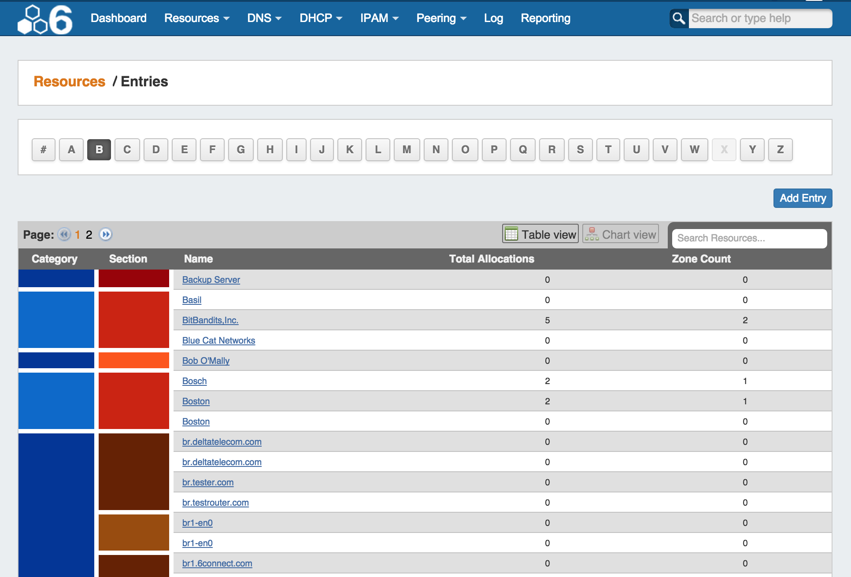Open the DNS dropdown menu
Image resolution: width=851 pixels, height=577 pixels.
[x=264, y=18]
